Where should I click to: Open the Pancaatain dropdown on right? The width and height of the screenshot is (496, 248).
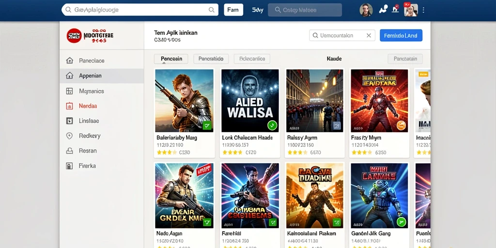[x=405, y=59]
